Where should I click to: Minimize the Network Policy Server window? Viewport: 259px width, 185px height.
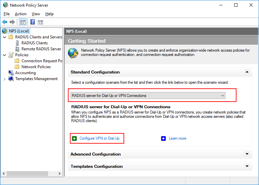pyautogui.click(x=221, y=5)
